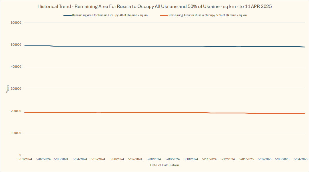Click the dark blue data line
Image resolution: width=309 pixels, height=172 pixels.
tap(143, 46)
